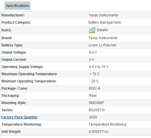This screenshot has width=151, height=138.
Task: Click the Temperature Monitoring value text
Action: click(x=107, y=124)
